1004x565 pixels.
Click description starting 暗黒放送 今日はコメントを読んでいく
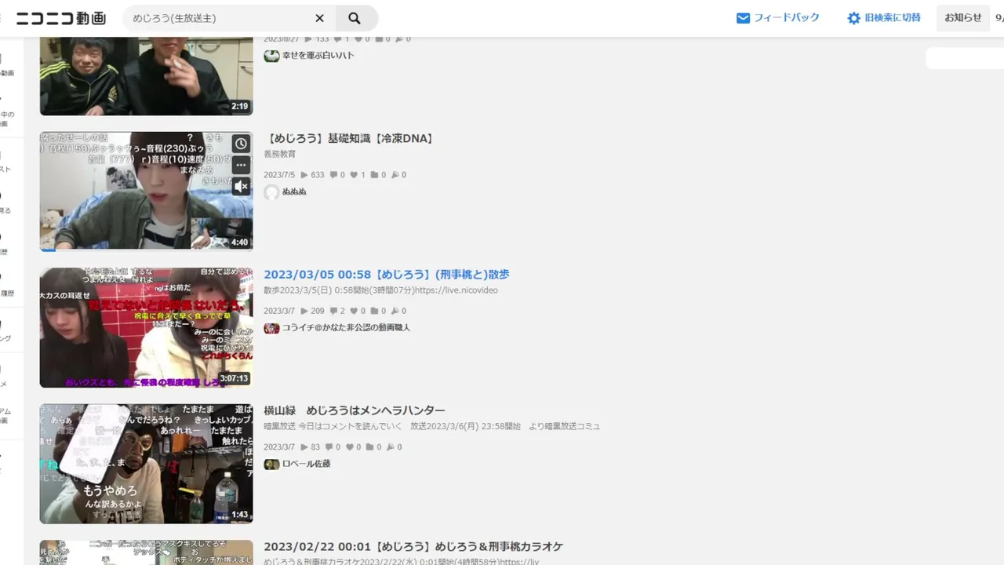point(432,426)
